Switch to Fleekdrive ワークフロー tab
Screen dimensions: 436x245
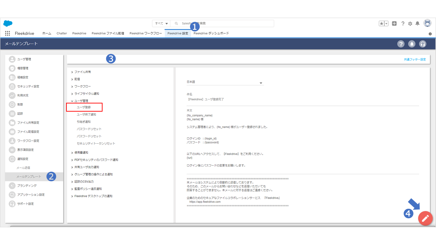click(x=146, y=33)
